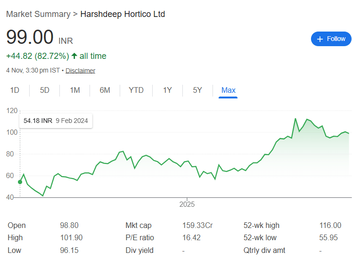Click the 54.18 INR chart tooltip
Viewport: 352px width, 260px height.
(x=56, y=121)
